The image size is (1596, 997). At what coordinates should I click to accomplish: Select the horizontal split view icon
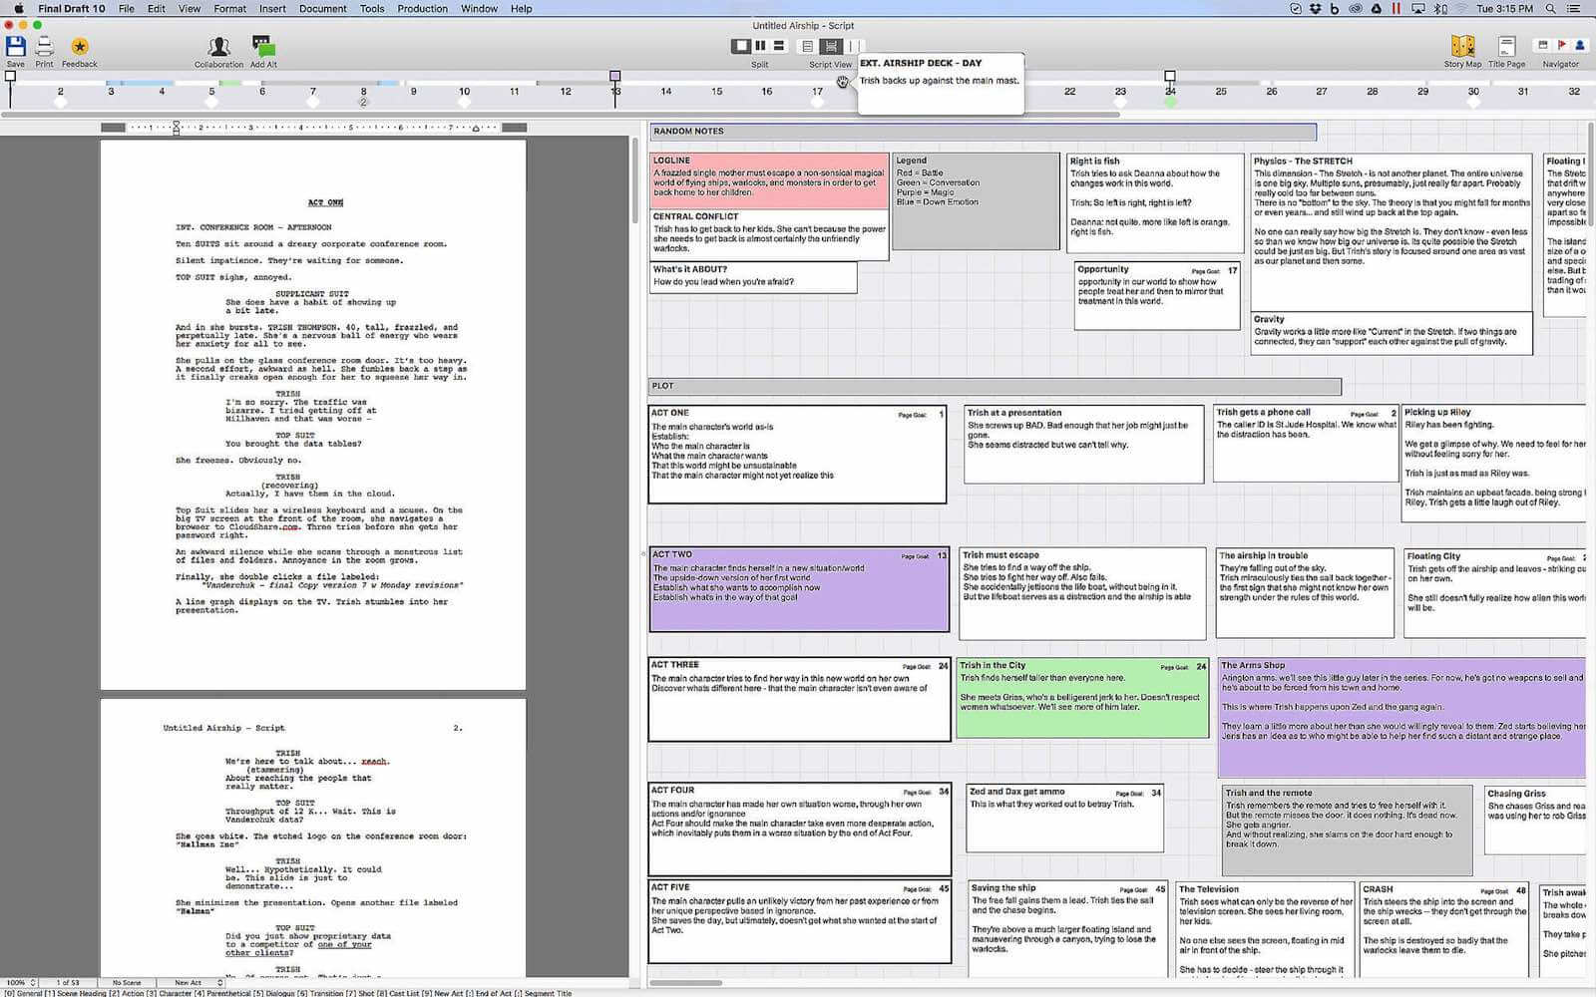point(779,46)
